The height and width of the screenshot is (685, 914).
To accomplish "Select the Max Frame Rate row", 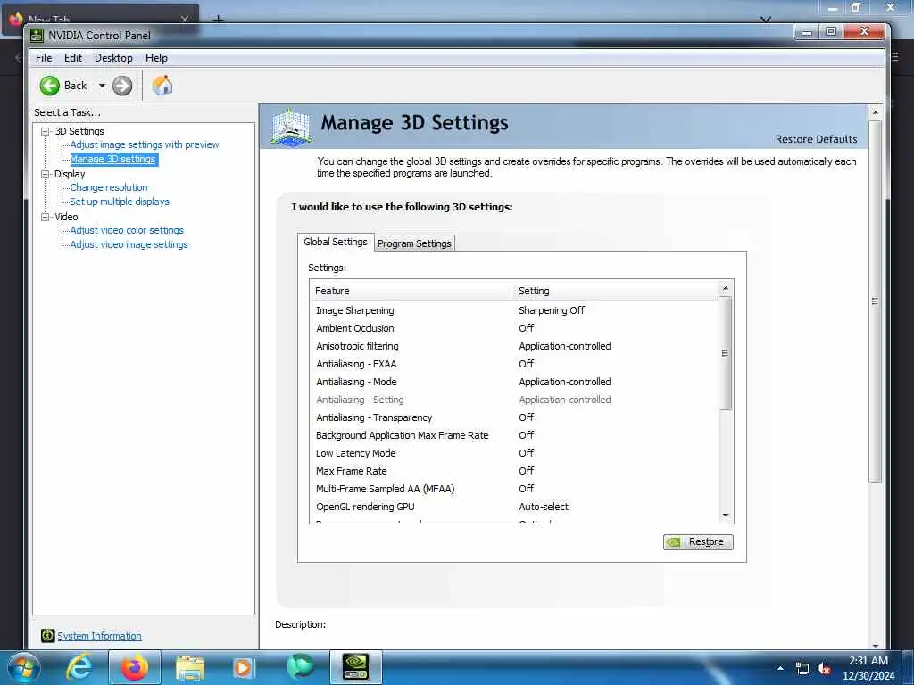I will pyautogui.click(x=515, y=471).
